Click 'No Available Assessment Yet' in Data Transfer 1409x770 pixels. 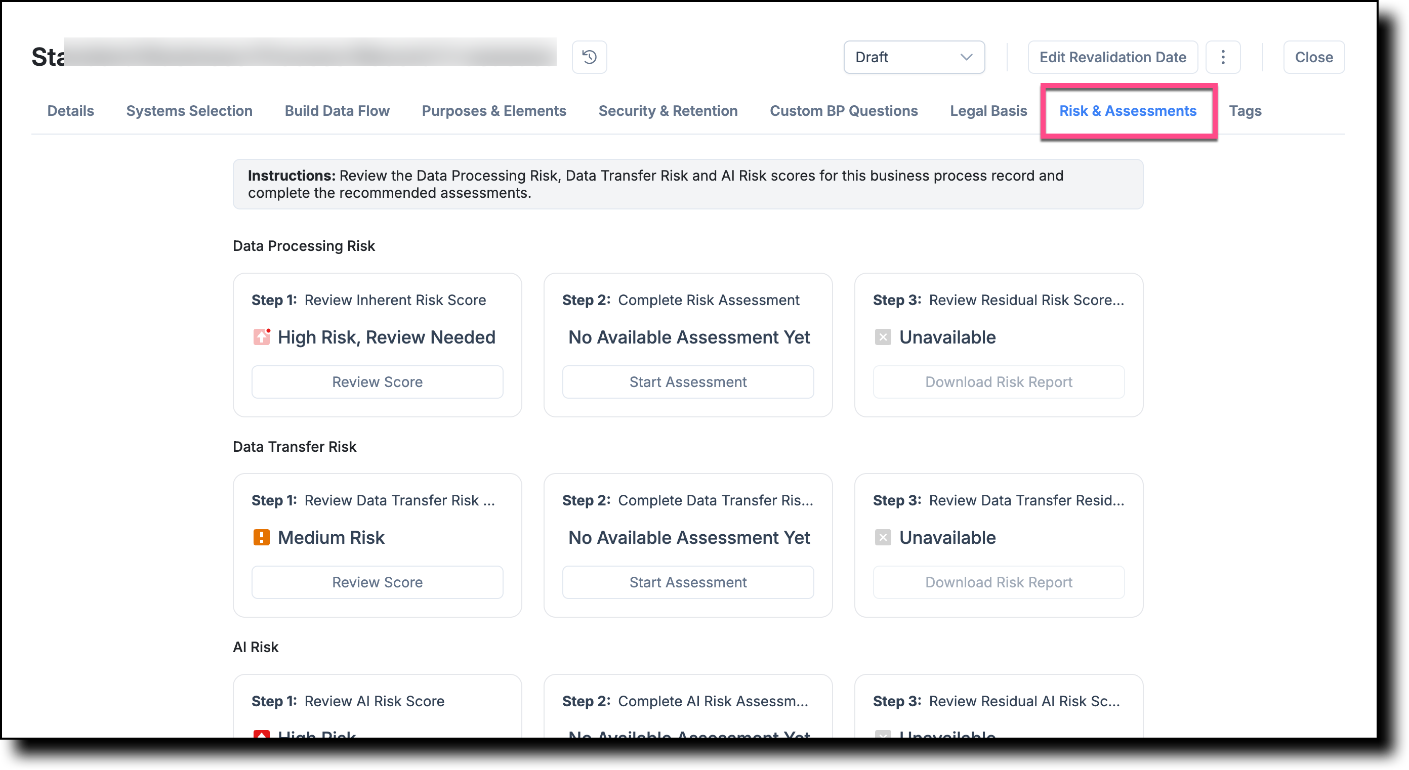[689, 537]
